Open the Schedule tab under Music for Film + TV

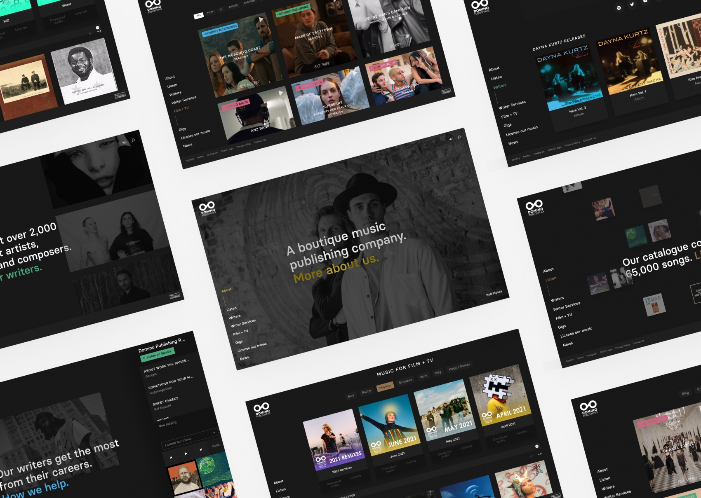click(x=406, y=381)
